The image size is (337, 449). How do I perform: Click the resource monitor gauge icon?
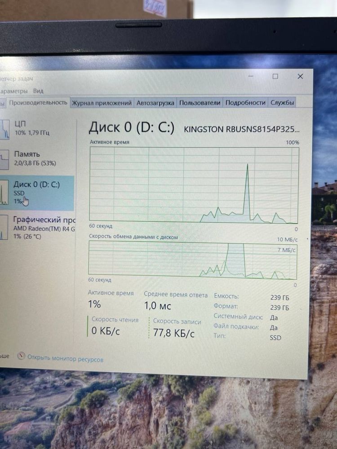(x=21, y=356)
